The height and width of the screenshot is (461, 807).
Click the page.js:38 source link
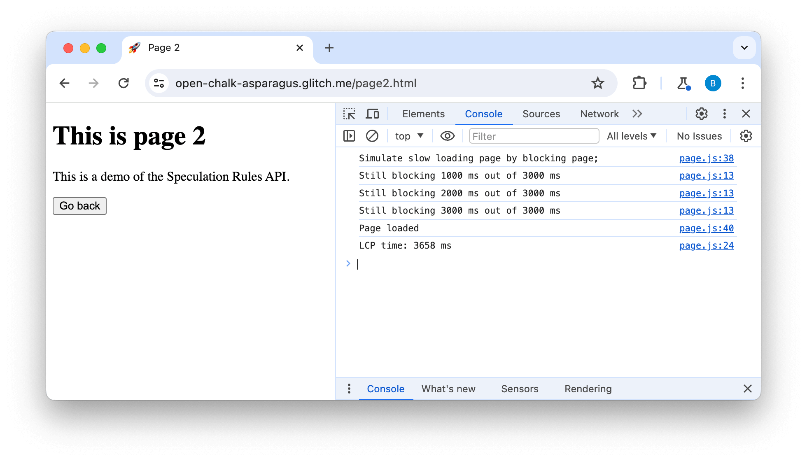tap(707, 158)
